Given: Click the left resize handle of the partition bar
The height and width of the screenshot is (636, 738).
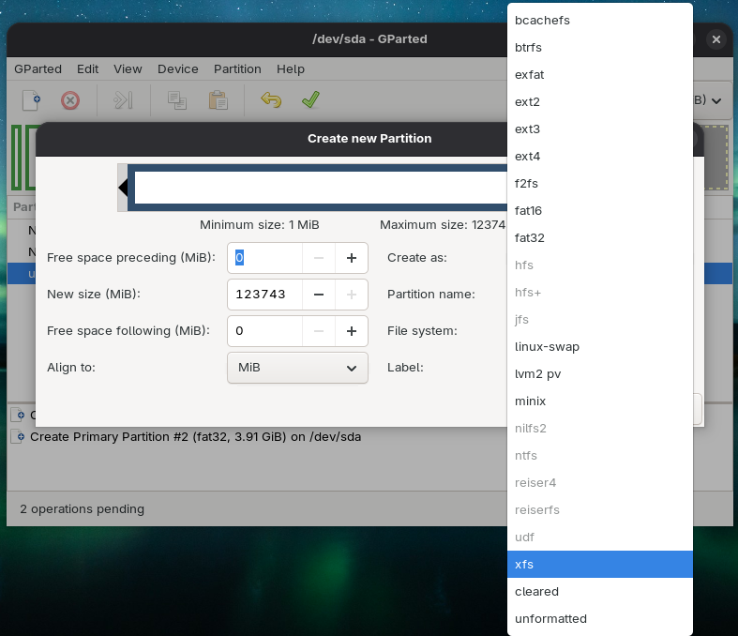Looking at the screenshot, I should tap(123, 188).
